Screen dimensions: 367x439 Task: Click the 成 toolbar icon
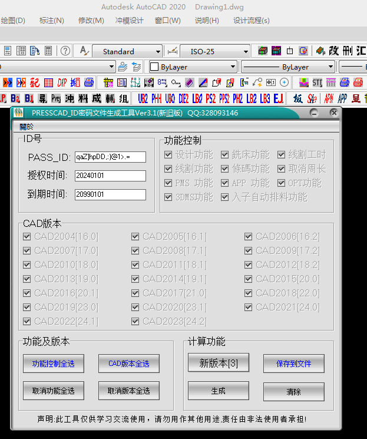pyautogui.click(x=97, y=98)
